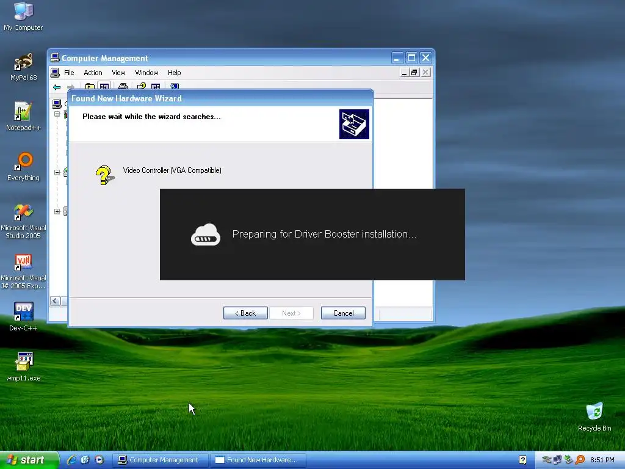Image resolution: width=625 pixels, height=469 pixels.
Task: Open the Help menu
Action: pyautogui.click(x=174, y=73)
